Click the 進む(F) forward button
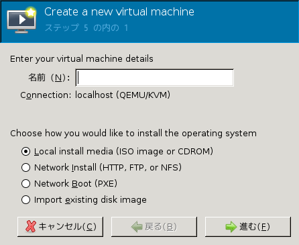 (x=248, y=227)
